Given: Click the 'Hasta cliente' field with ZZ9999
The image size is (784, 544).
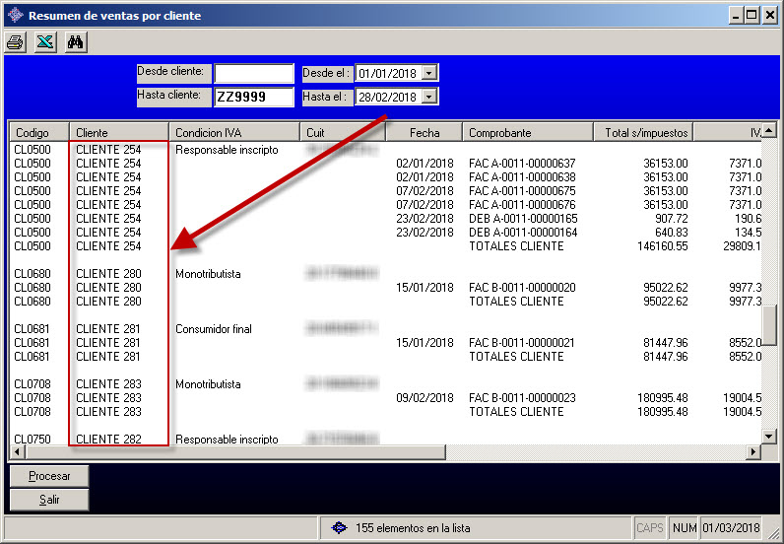Looking at the screenshot, I should tap(254, 97).
